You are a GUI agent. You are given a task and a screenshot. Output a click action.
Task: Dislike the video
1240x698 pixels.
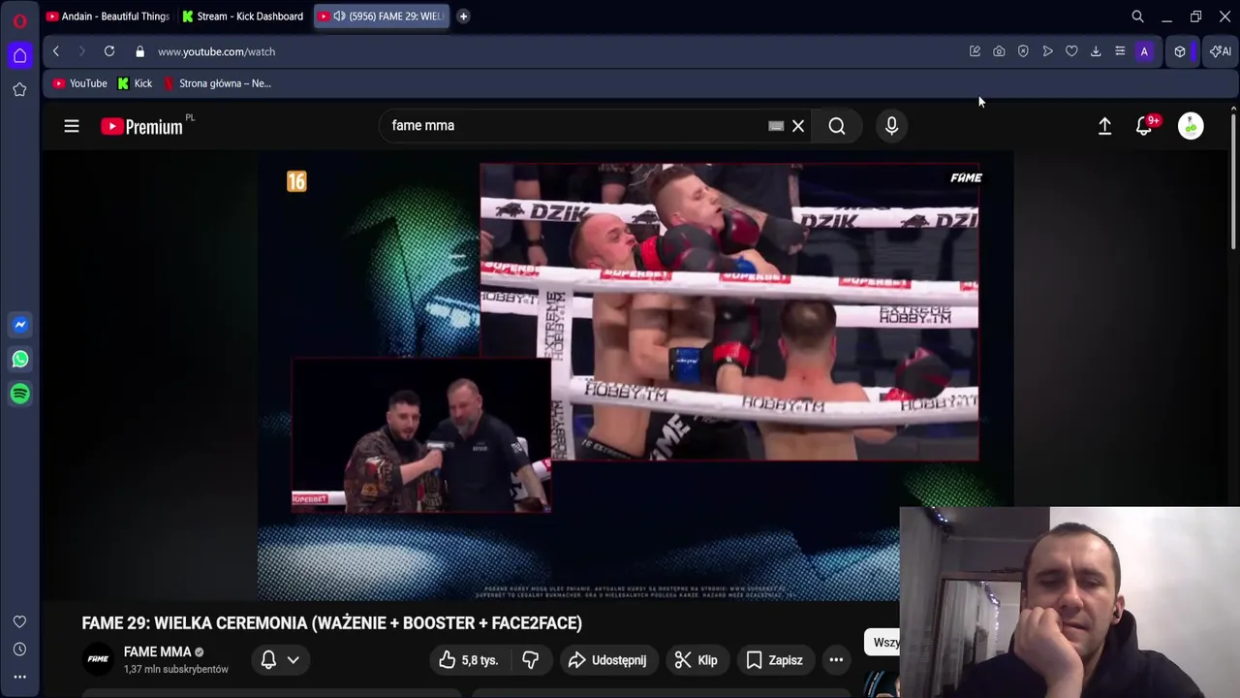coord(530,660)
